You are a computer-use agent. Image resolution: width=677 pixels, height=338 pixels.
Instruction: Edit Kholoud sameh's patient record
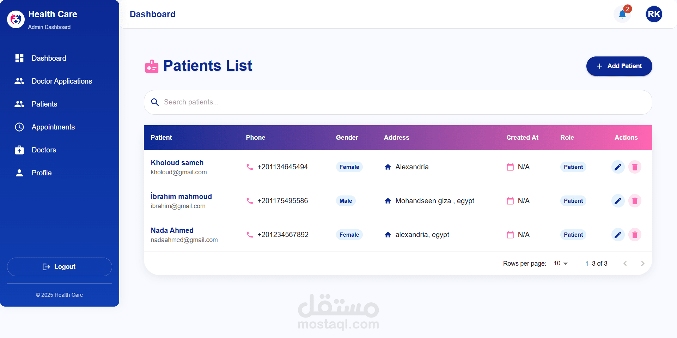point(618,167)
